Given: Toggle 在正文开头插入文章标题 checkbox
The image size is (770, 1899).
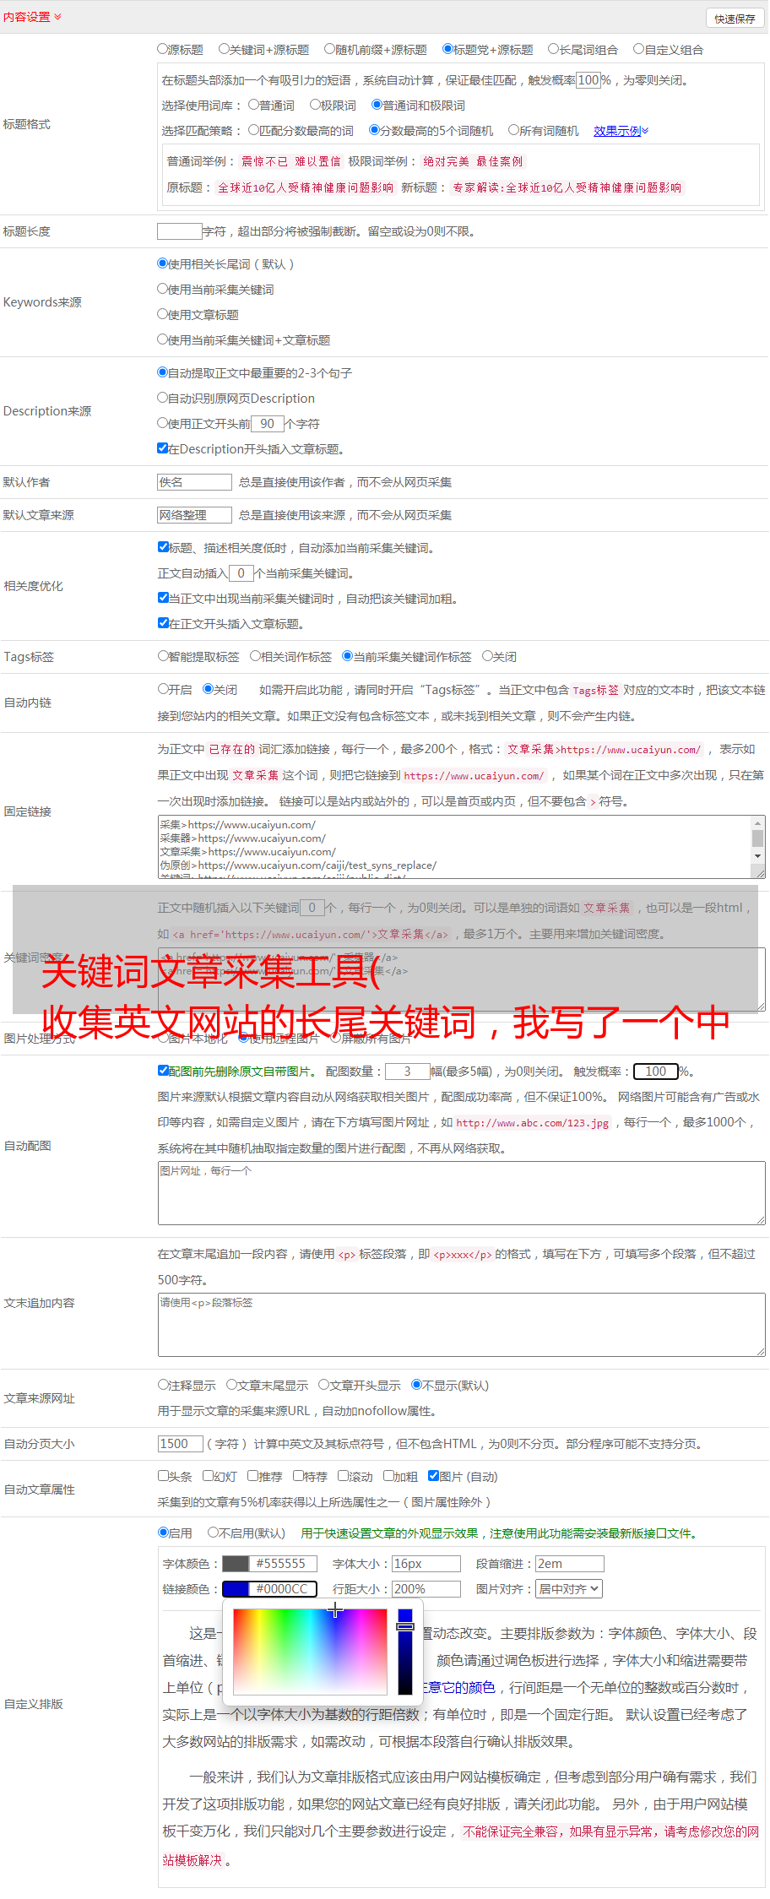Looking at the screenshot, I should pos(163,623).
